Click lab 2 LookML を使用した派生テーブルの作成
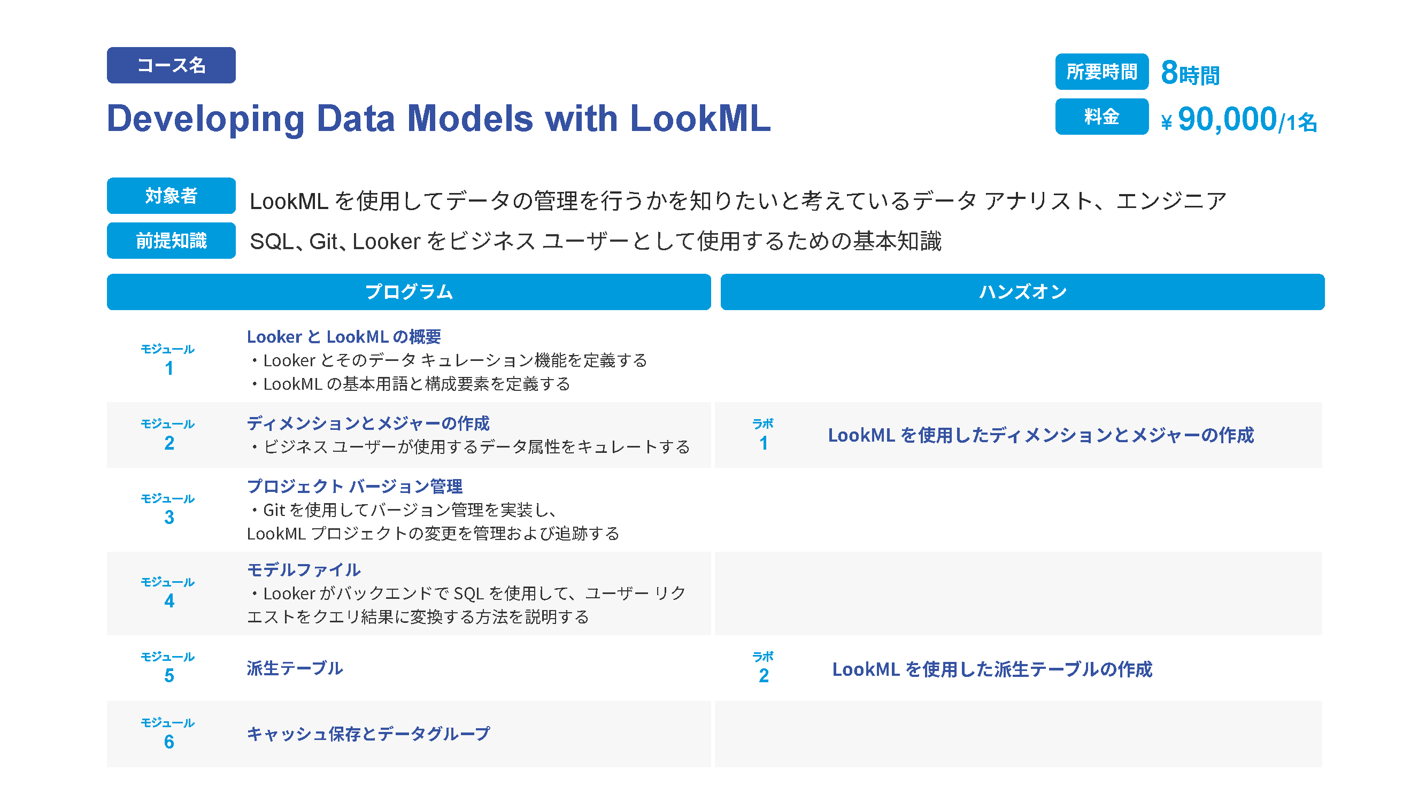This screenshot has width=1426, height=802. tap(991, 670)
